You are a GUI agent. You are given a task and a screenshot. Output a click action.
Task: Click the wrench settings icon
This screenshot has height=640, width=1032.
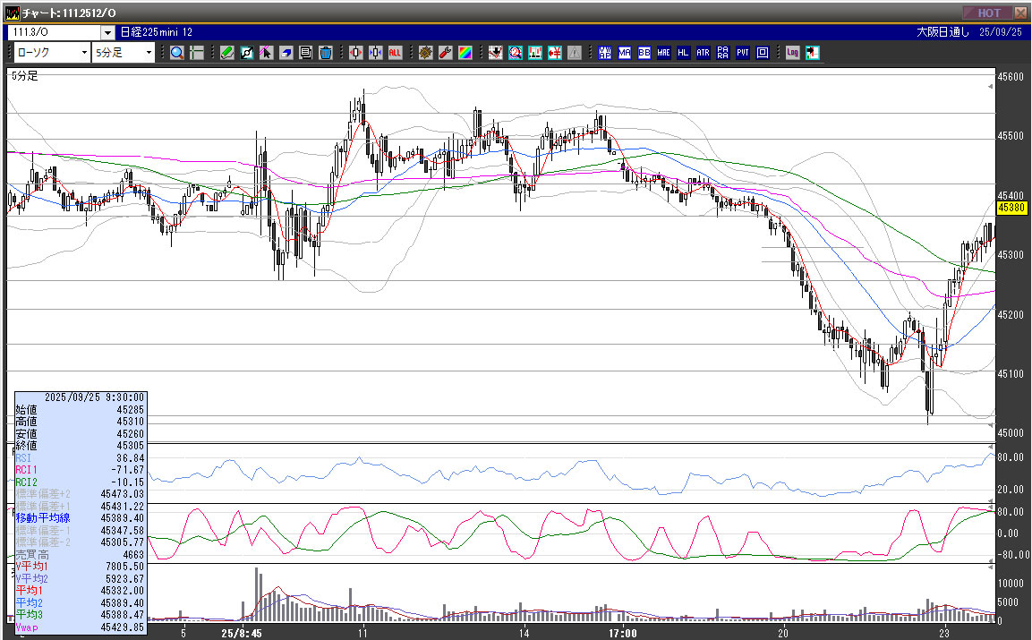446,53
